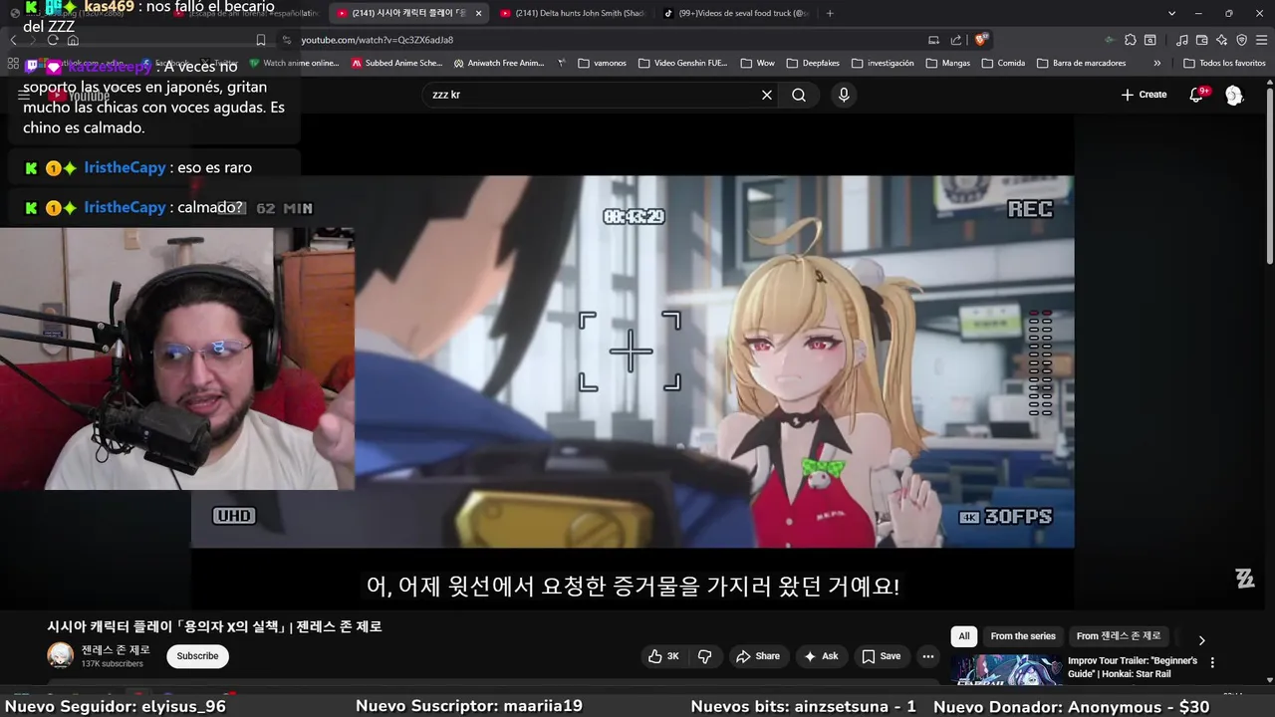Viewport: 1275px width, 717px height.
Task: Open Barra de marcadores folder
Action: coord(1082,63)
